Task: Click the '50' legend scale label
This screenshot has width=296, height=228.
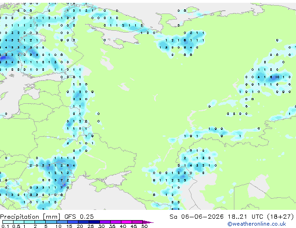Action: click(144, 226)
